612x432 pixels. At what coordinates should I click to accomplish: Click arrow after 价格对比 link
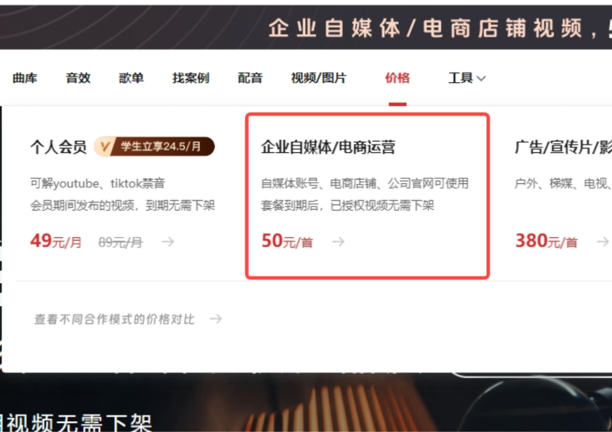[216, 319]
